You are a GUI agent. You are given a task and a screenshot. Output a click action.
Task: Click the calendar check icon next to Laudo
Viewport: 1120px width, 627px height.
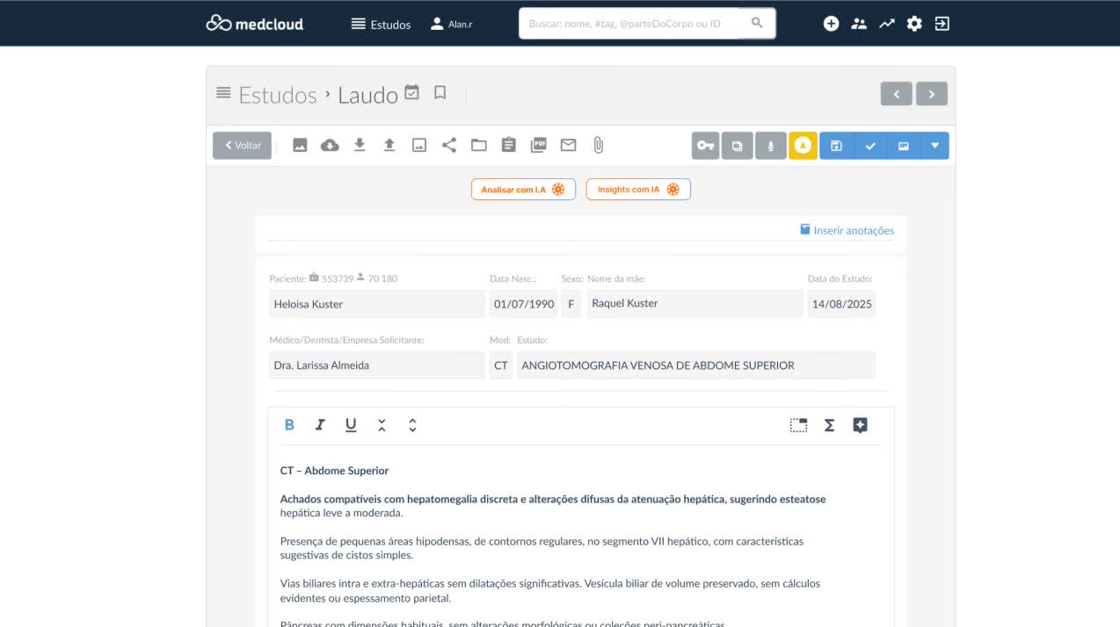tap(411, 92)
